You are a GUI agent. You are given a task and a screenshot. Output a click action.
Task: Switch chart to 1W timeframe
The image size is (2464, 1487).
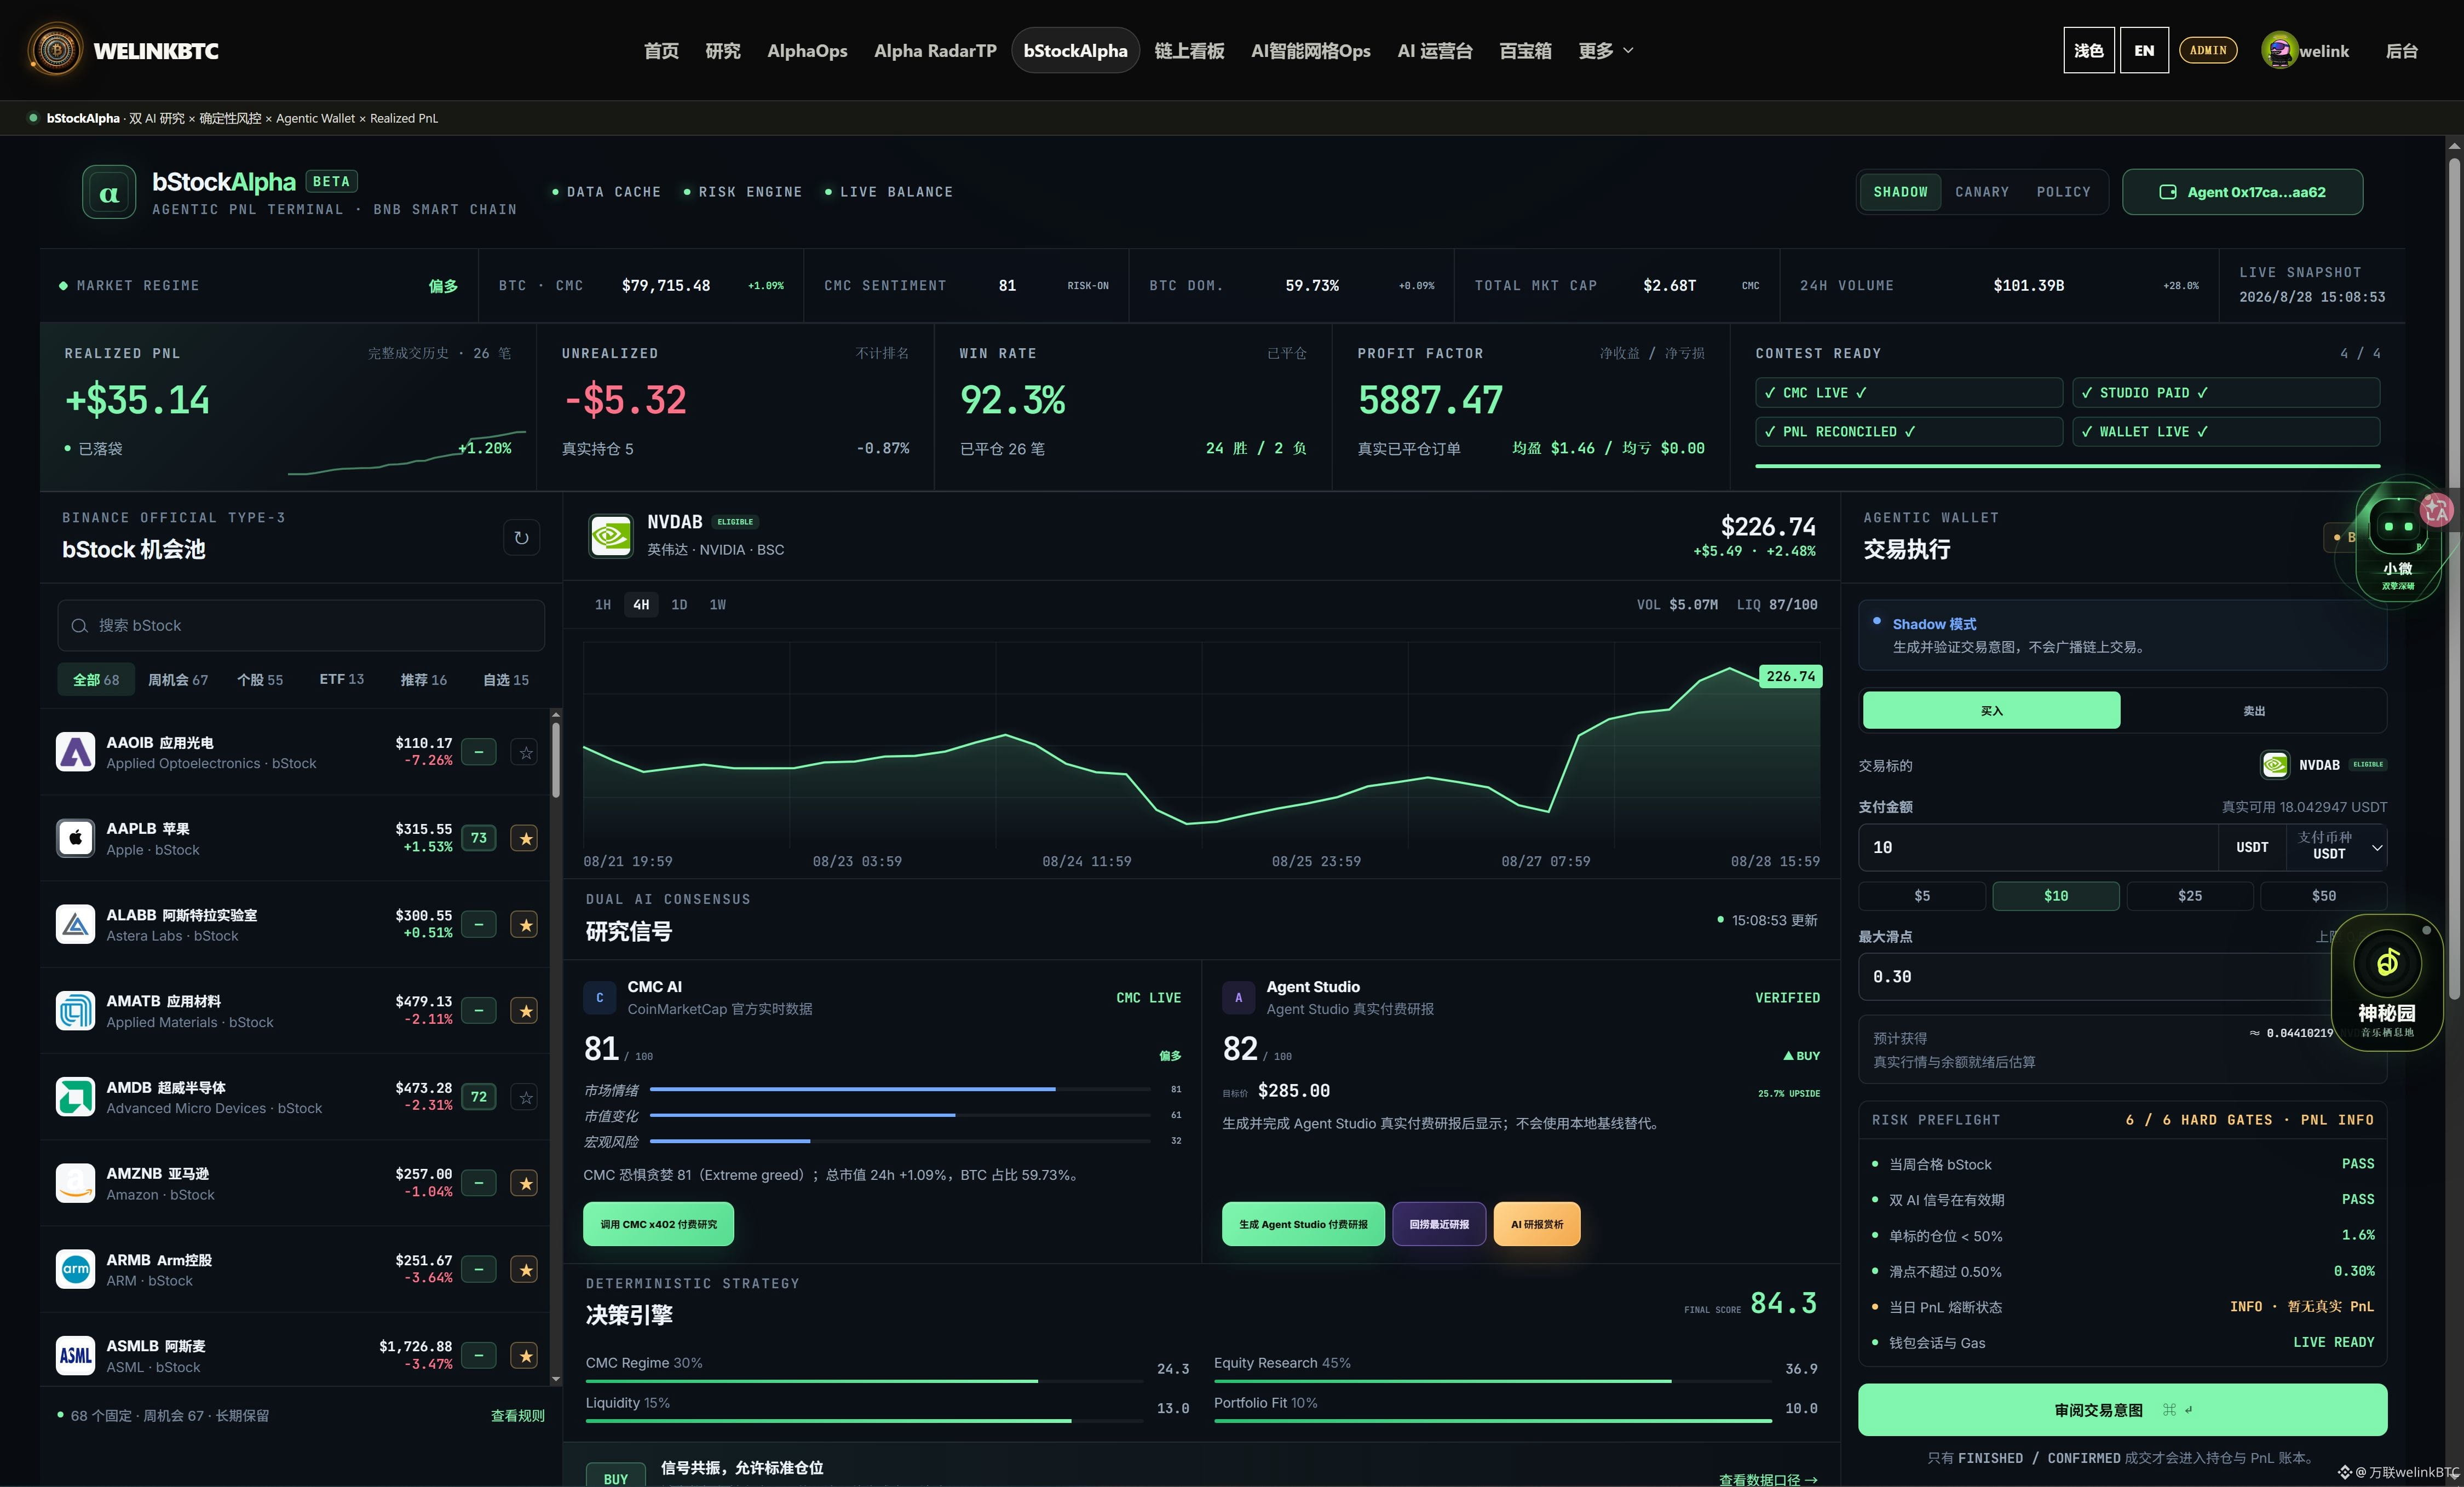[718, 605]
